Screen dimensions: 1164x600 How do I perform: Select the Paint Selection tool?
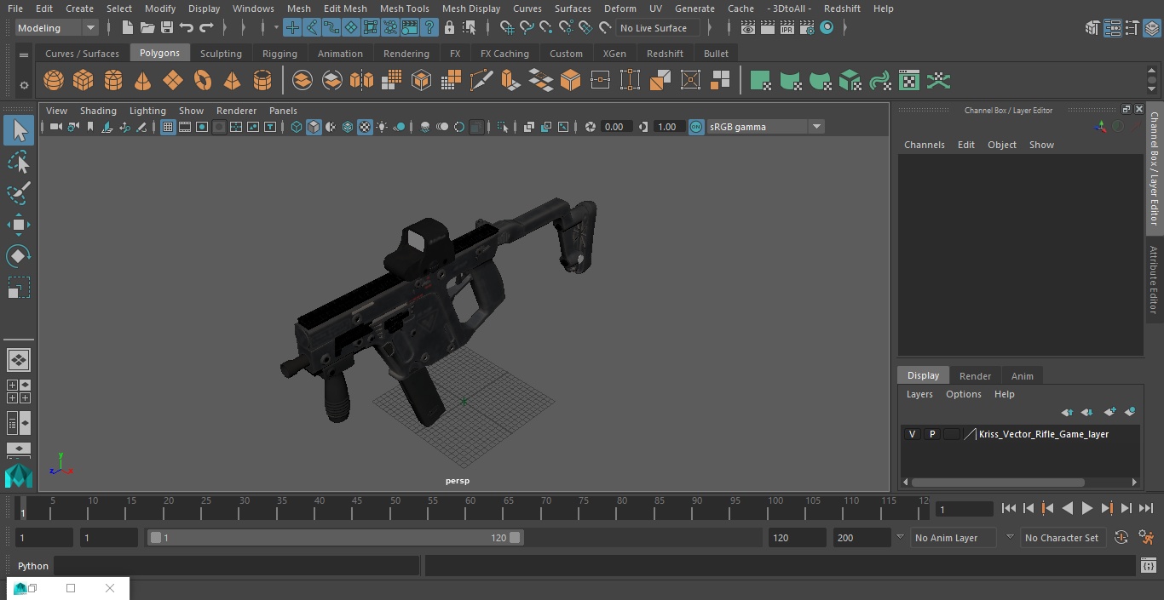pos(19,193)
